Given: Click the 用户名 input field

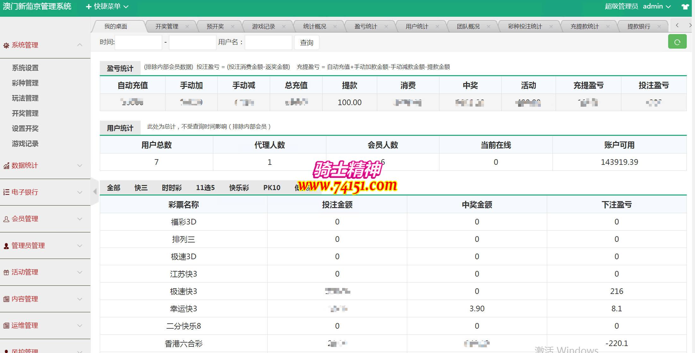Looking at the screenshot, I should click(x=268, y=43).
